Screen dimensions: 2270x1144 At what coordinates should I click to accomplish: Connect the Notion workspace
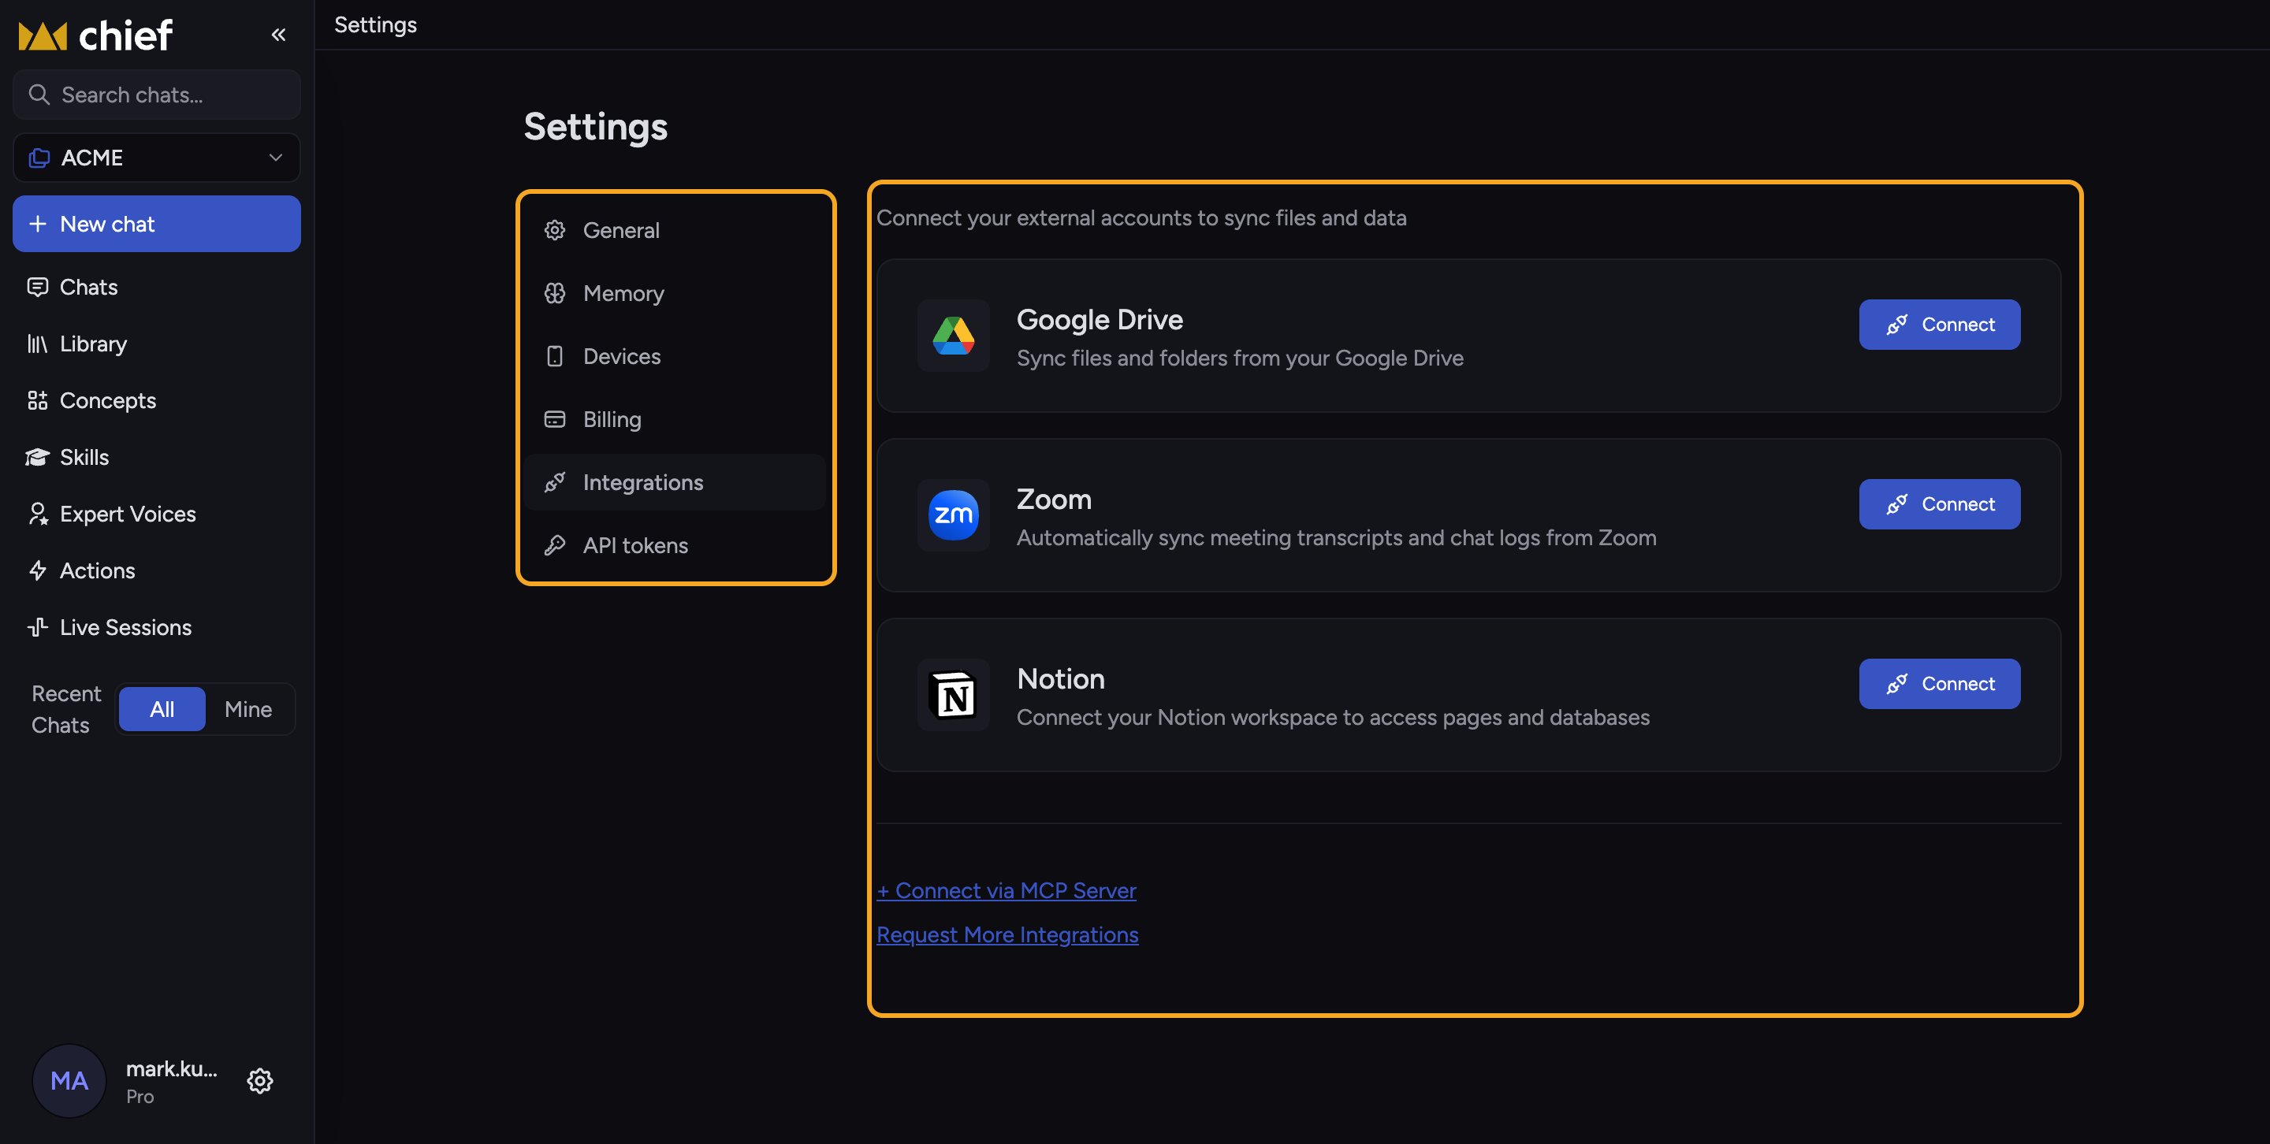(x=1940, y=683)
